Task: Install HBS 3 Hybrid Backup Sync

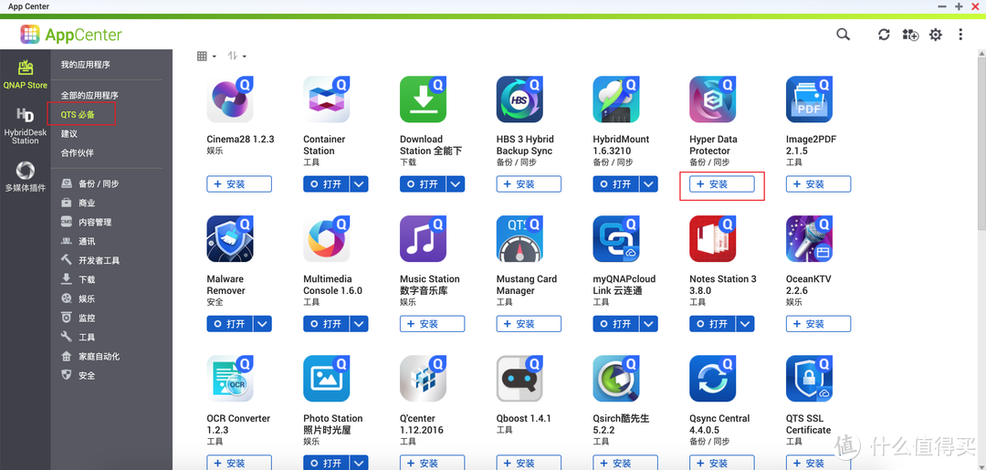Action: 529,184
